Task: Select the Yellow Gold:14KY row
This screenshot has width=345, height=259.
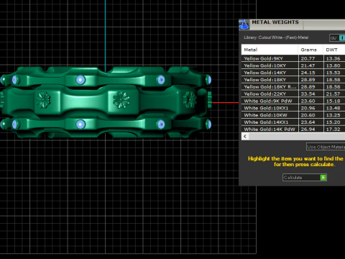Action: (x=293, y=73)
